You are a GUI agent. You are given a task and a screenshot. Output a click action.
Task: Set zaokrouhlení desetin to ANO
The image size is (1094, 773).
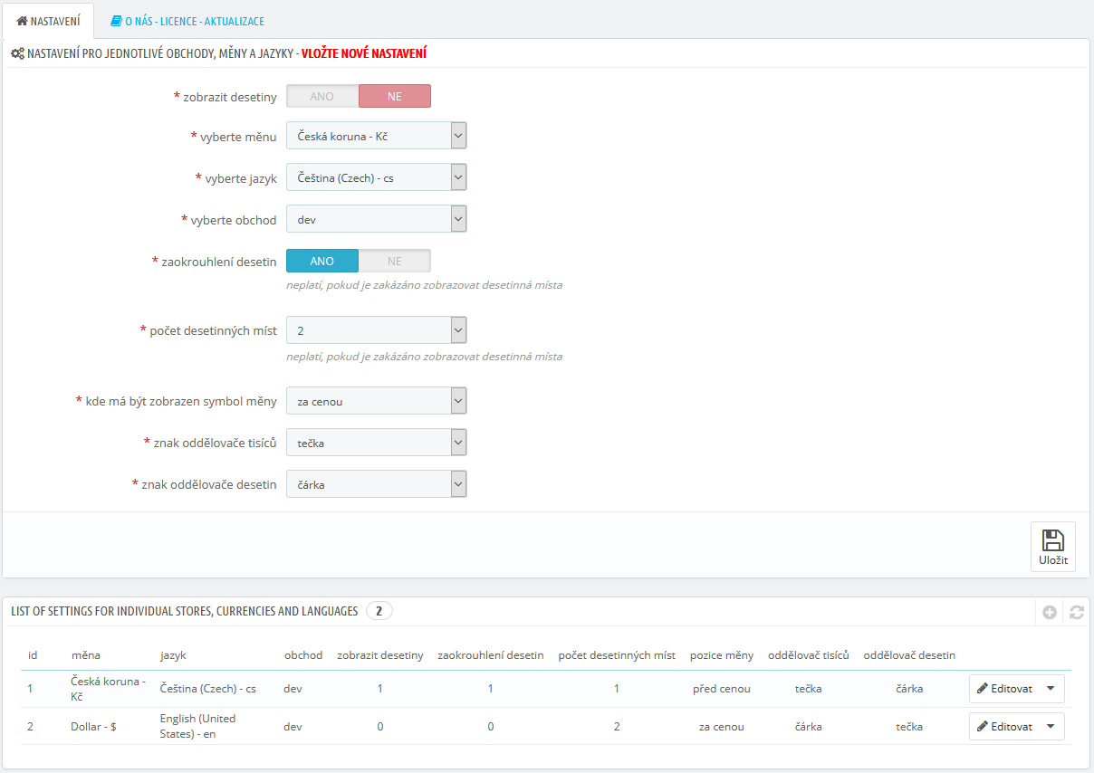coord(322,261)
